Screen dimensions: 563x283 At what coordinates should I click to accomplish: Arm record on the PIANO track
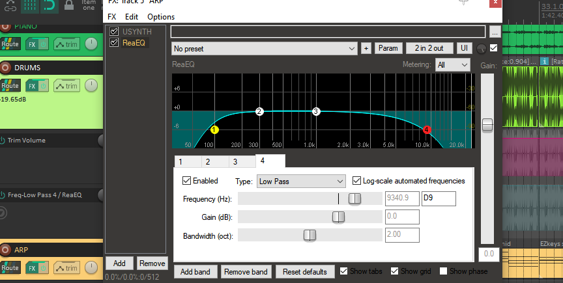tap(4, 27)
